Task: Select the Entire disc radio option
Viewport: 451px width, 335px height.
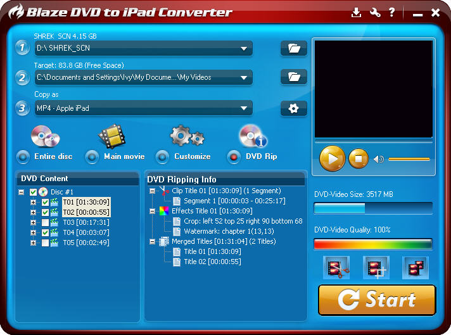Action: coord(23,156)
